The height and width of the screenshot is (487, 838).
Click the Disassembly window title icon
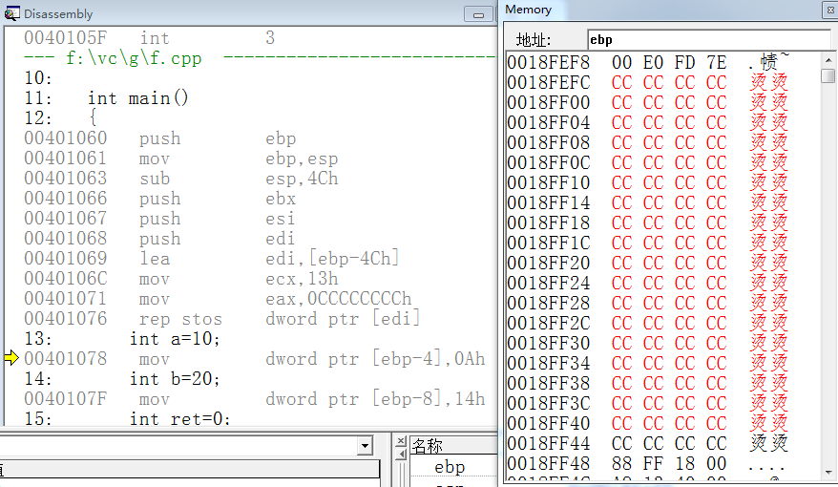coord(11,13)
